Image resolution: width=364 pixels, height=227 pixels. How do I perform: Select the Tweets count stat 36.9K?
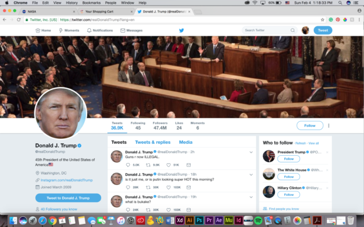[117, 126]
